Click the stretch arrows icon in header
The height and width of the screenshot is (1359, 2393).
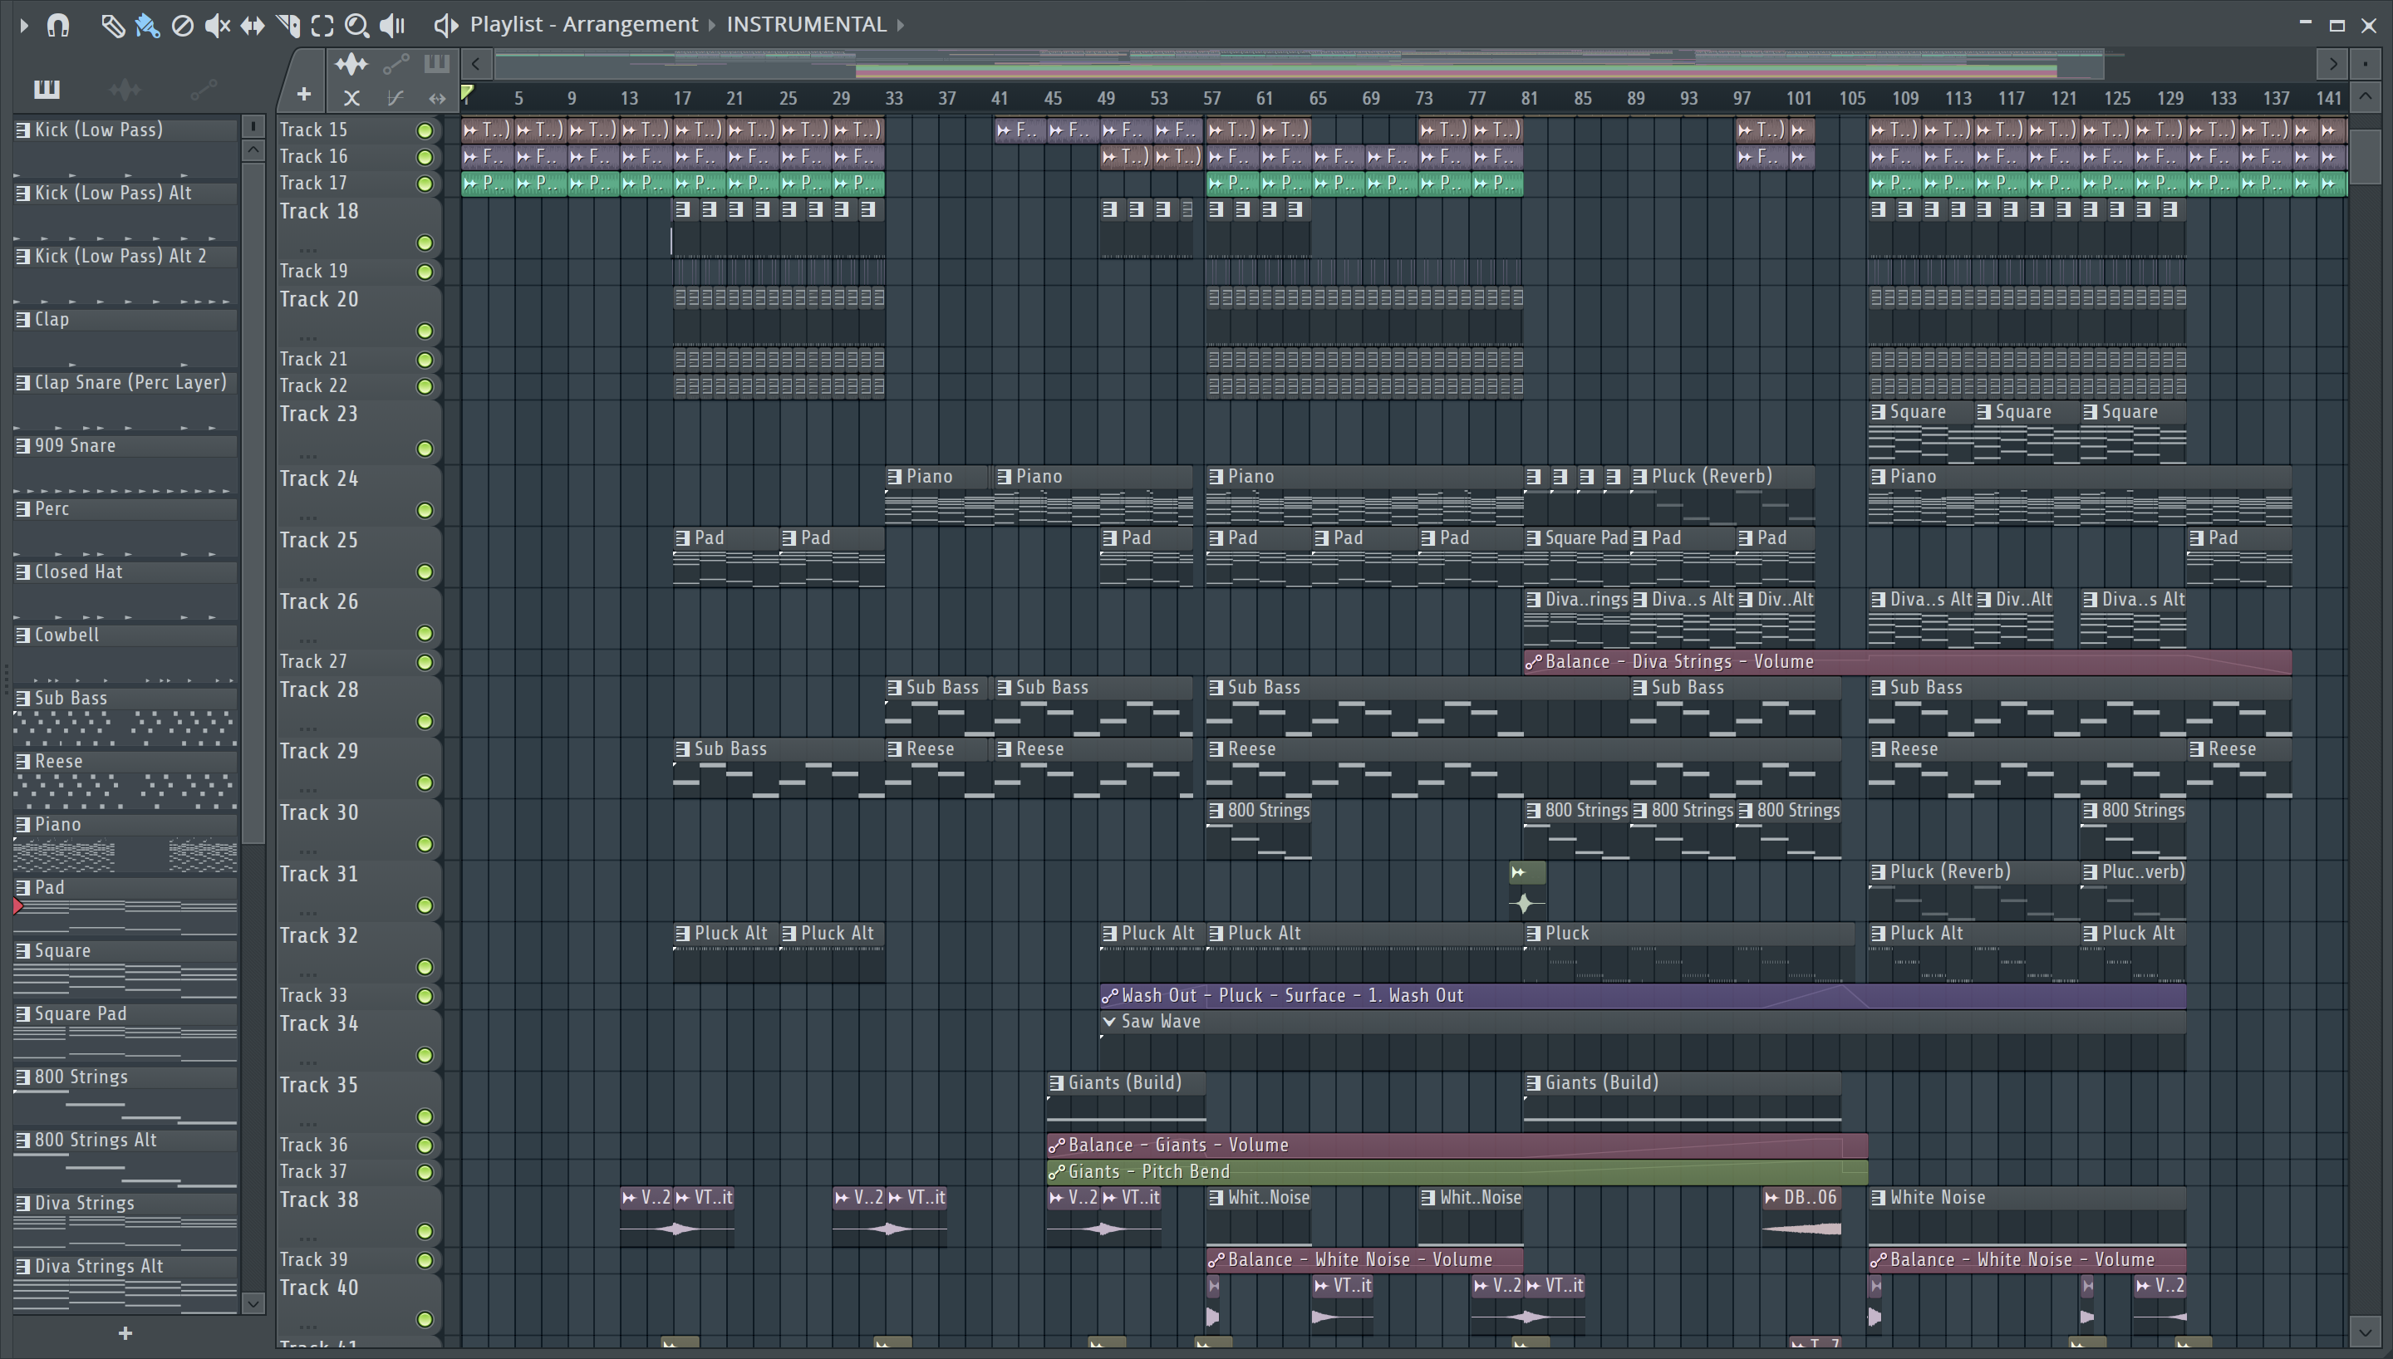(437, 97)
